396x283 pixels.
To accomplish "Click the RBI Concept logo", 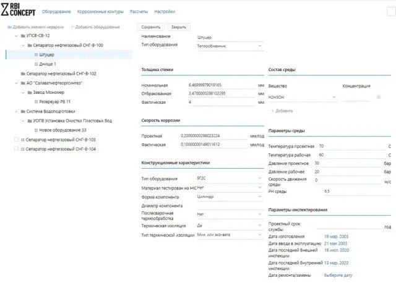I will pos(18,10).
